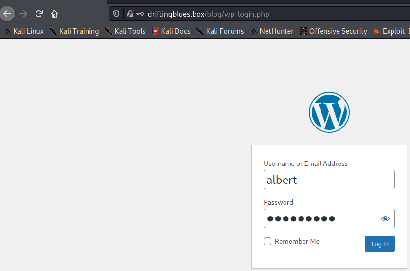Enable the Remember Me checkbox
The width and height of the screenshot is (410, 271).
pos(267,241)
